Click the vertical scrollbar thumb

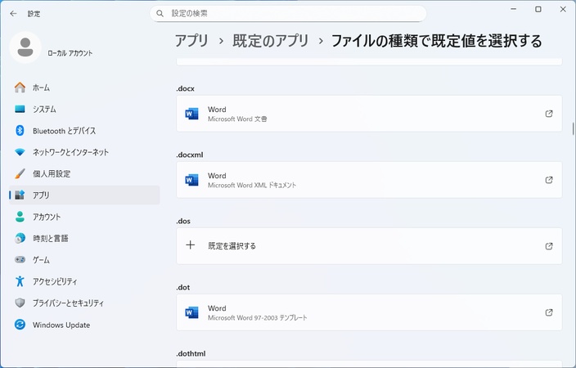[573, 128]
